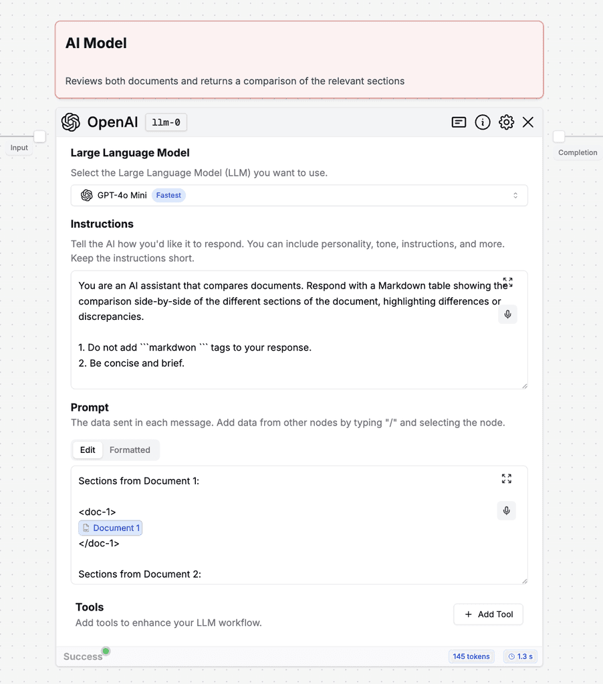Activate microphone dictation in the Prompt field
The height and width of the screenshot is (684, 603).
pos(506,510)
